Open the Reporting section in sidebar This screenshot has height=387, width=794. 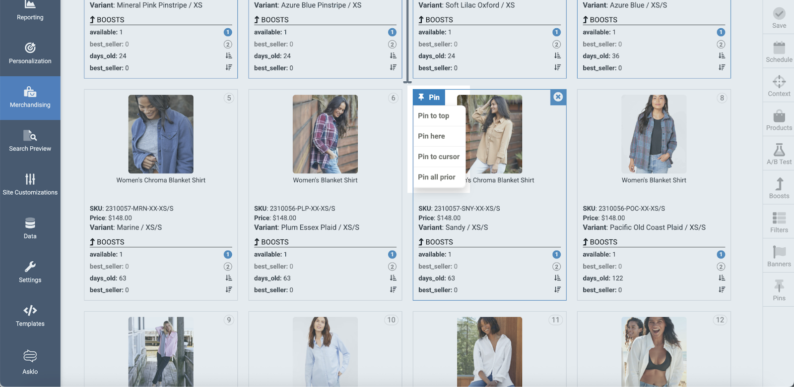pos(30,11)
